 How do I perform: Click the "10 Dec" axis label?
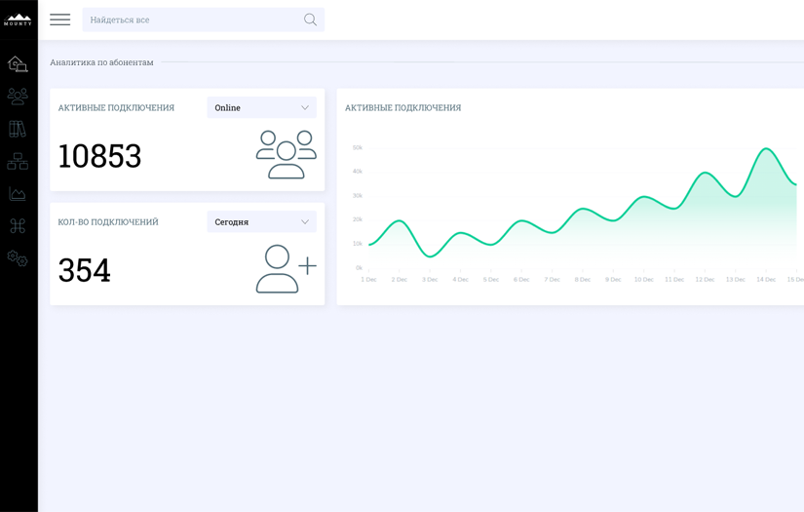coord(644,280)
